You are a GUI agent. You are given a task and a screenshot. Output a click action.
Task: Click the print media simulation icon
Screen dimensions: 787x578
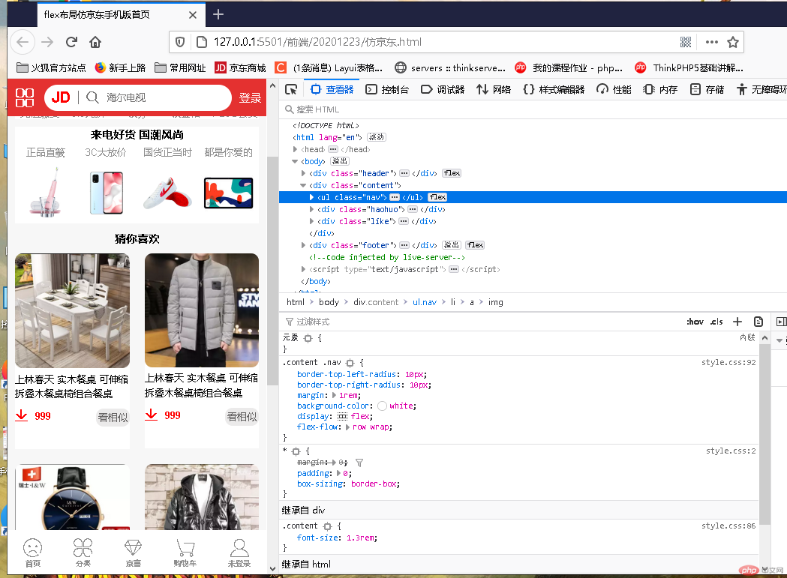pyautogui.click(x=758, y=322)
